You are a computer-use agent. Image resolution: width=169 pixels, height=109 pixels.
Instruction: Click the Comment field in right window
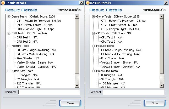133,92
